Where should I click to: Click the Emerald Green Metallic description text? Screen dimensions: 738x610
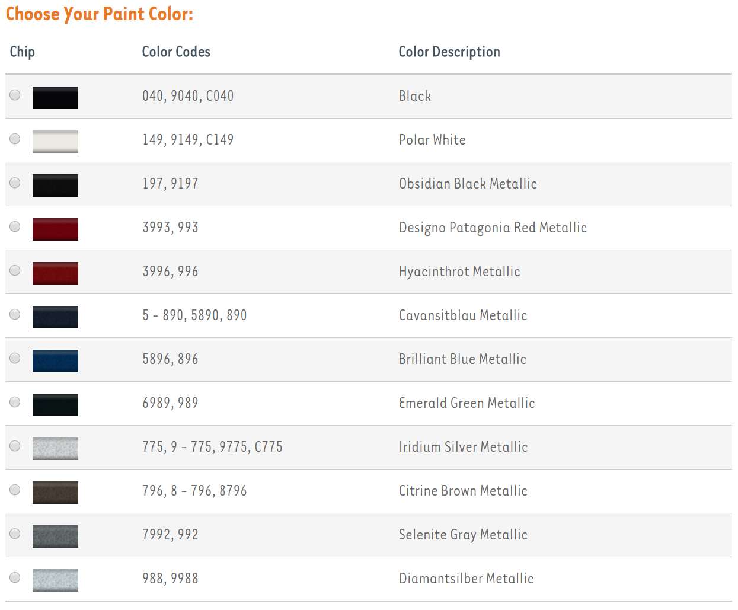click(x=467, y=403)
